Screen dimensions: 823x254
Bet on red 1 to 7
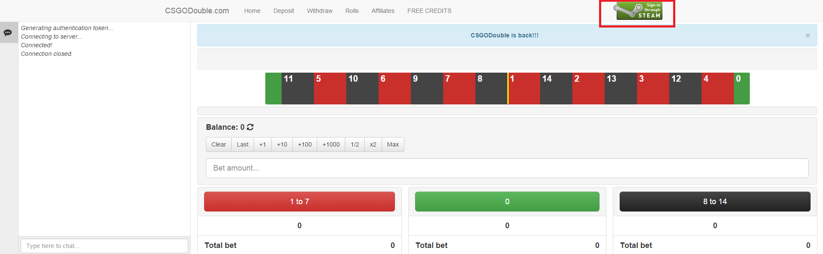pos(299,202)
